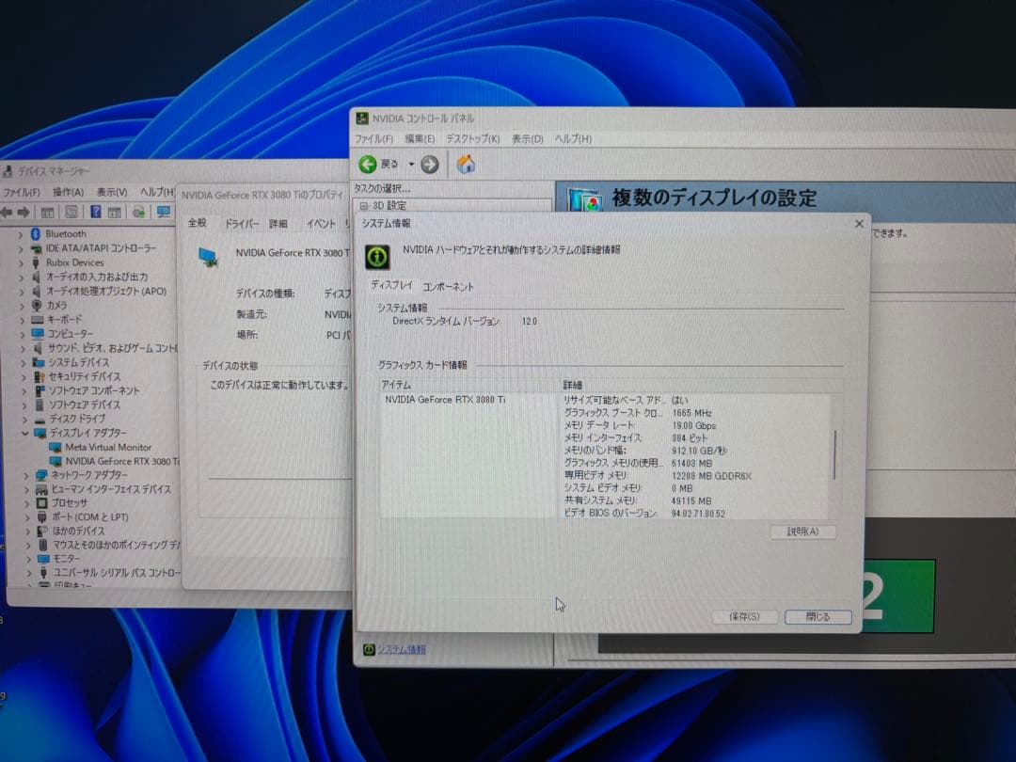Collapse the 3D 設定 tree entry
Viewport: 1016px width, 762px height.
[362, 205]
